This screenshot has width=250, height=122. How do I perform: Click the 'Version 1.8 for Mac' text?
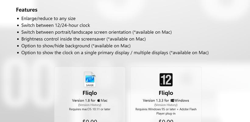point(90,100)
